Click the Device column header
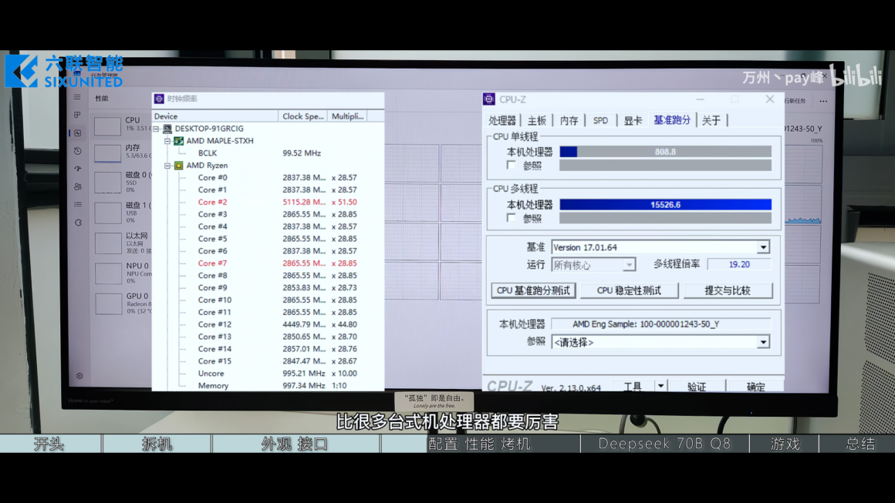 coord(215,116)
